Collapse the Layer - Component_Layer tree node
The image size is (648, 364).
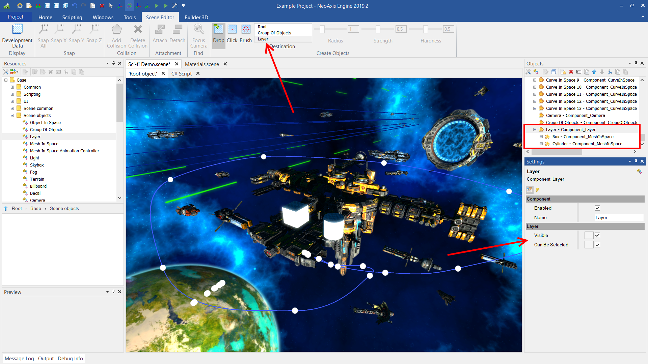pyautogui.click(x=535, y=129)
